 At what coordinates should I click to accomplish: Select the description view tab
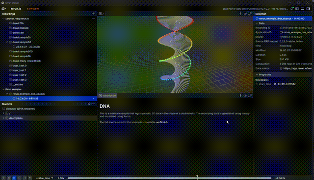coord(107,96)
